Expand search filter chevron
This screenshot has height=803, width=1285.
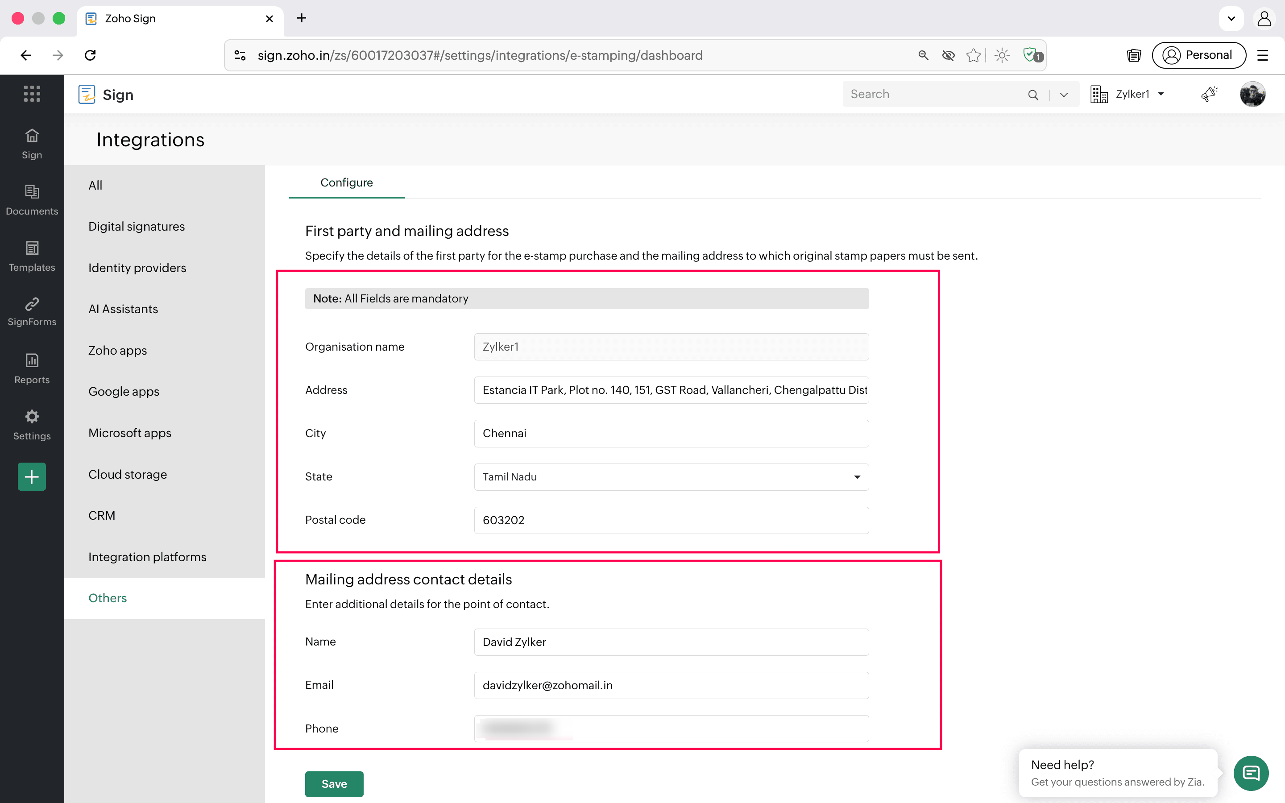tap(1064, 95)
